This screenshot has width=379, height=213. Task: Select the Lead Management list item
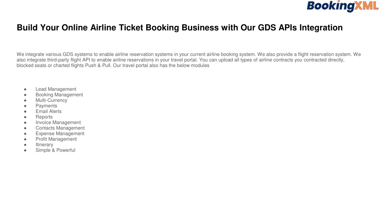pyautogui.click(x=56, y=89)
